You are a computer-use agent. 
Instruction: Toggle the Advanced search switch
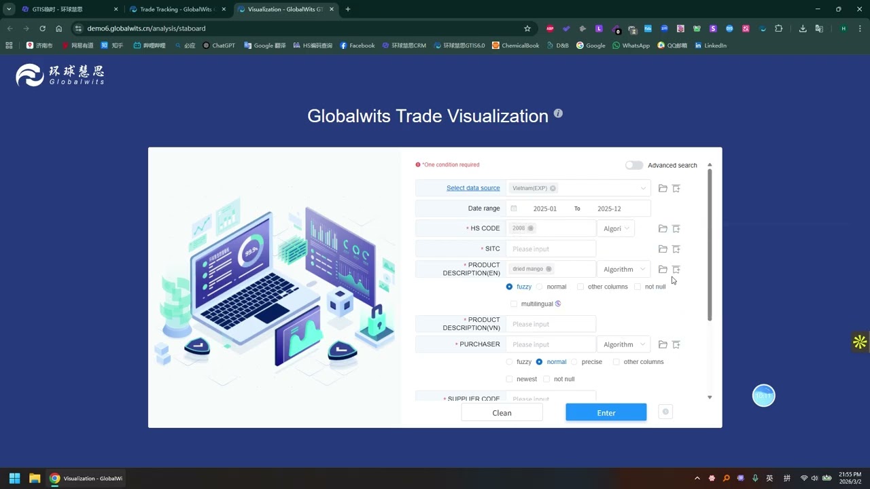[634, 165]
